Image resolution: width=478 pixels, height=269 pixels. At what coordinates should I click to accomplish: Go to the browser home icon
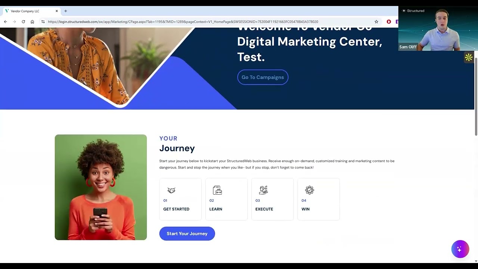pyautogui.click(x=32, y=22)
